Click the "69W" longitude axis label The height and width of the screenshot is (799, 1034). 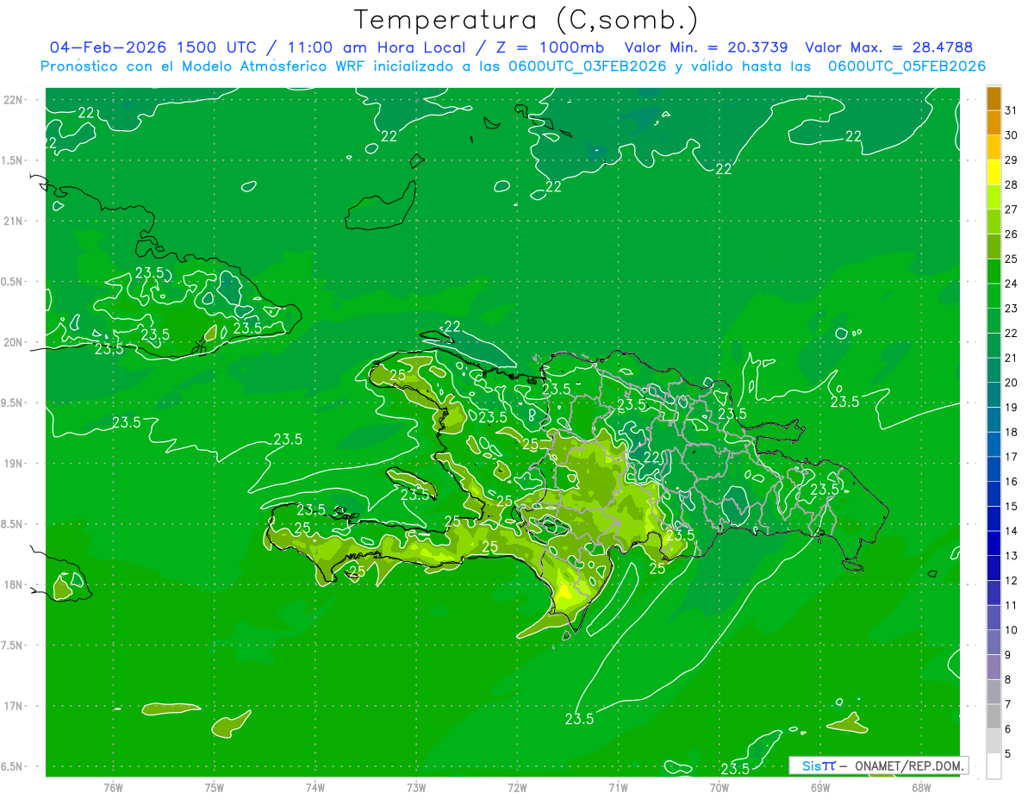pyautogui.click(x=820, y=788)
